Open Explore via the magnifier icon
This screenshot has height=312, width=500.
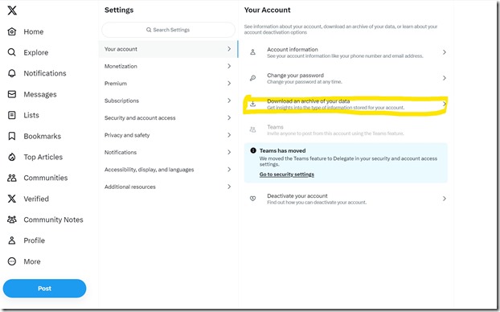(12, 52)
